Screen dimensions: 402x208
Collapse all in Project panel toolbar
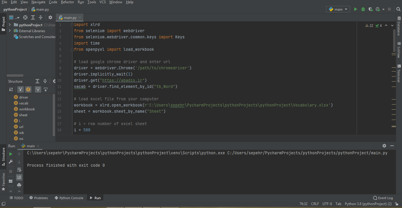[41, 17]
